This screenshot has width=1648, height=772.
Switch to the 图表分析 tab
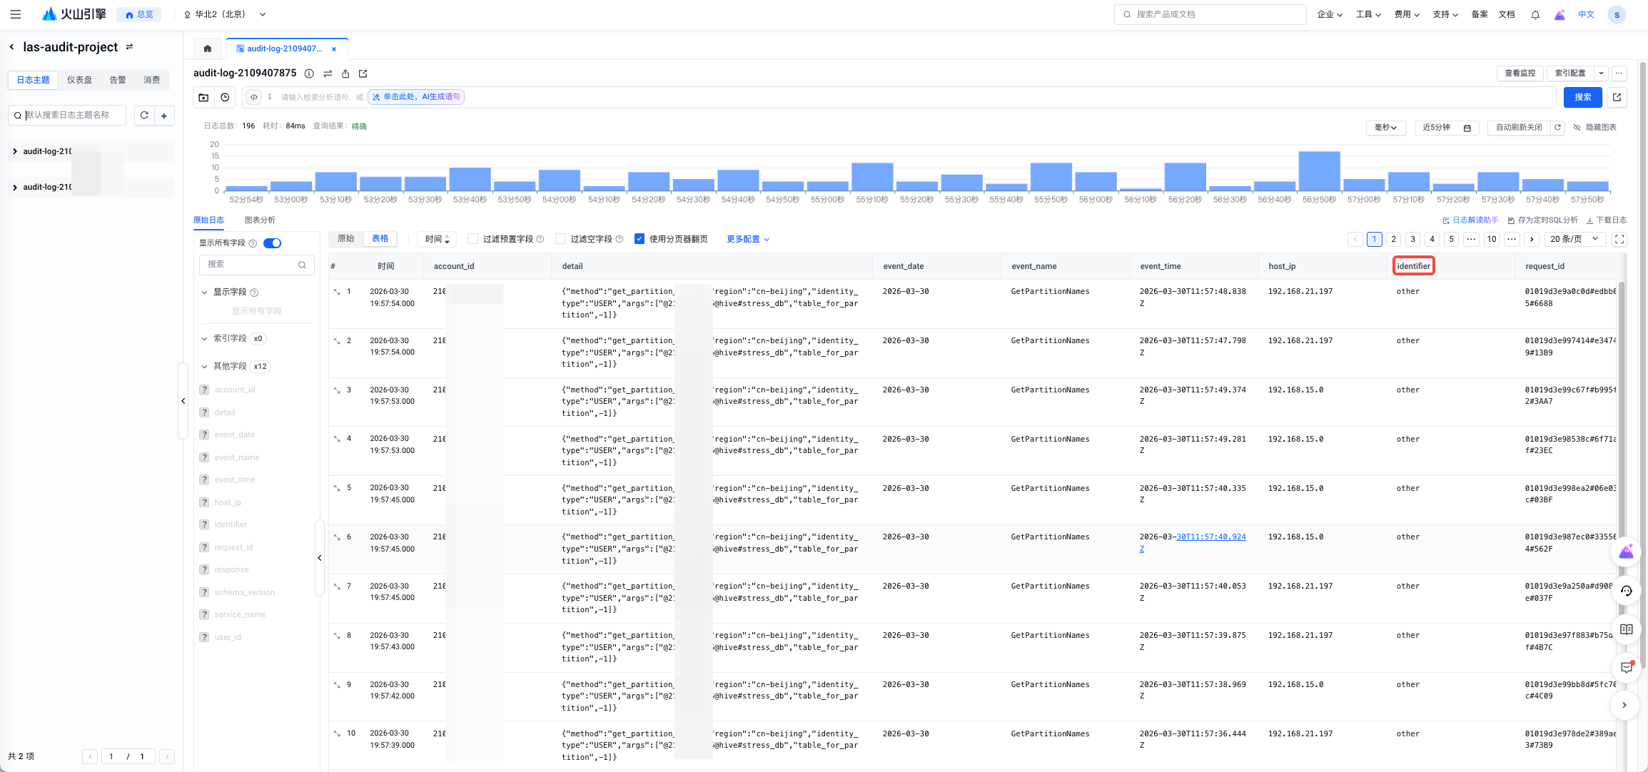[260, 220]
